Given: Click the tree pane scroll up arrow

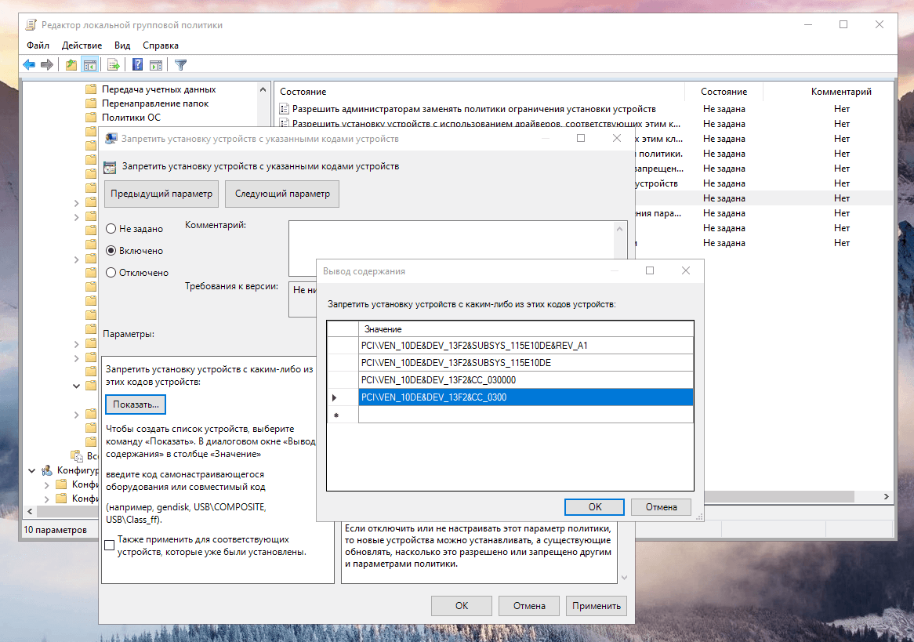Looking at the screenshot, I should 263,89.
